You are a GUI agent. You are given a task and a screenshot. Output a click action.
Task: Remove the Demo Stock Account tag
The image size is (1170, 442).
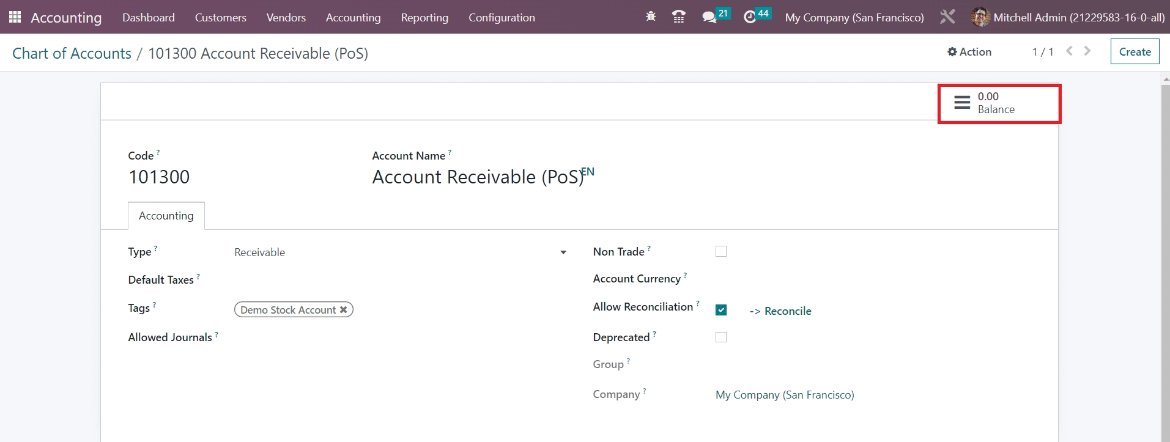[344, 310]
